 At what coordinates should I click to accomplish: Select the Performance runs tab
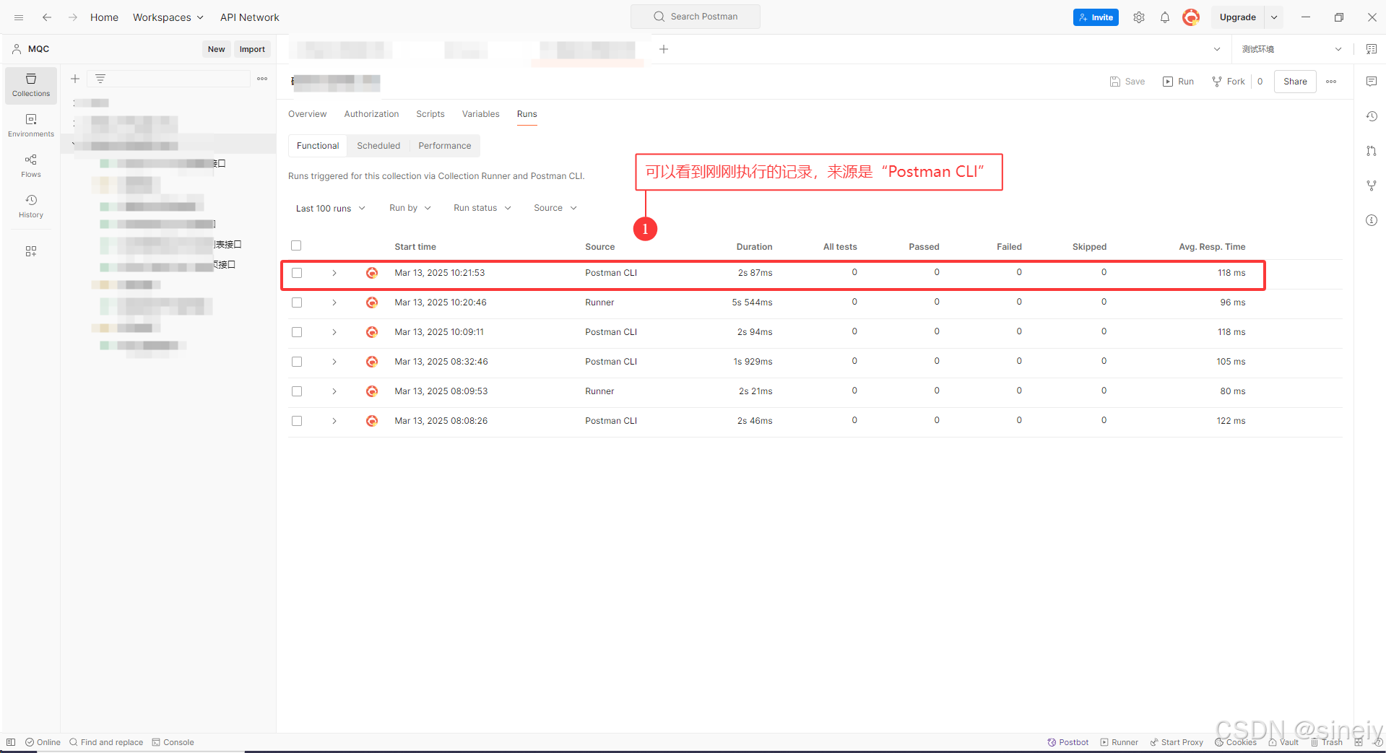click(445, 146)
